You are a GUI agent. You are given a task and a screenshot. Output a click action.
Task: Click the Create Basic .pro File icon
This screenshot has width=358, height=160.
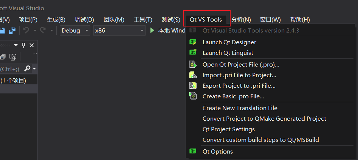pyautogui.click(x=193, y=96)
